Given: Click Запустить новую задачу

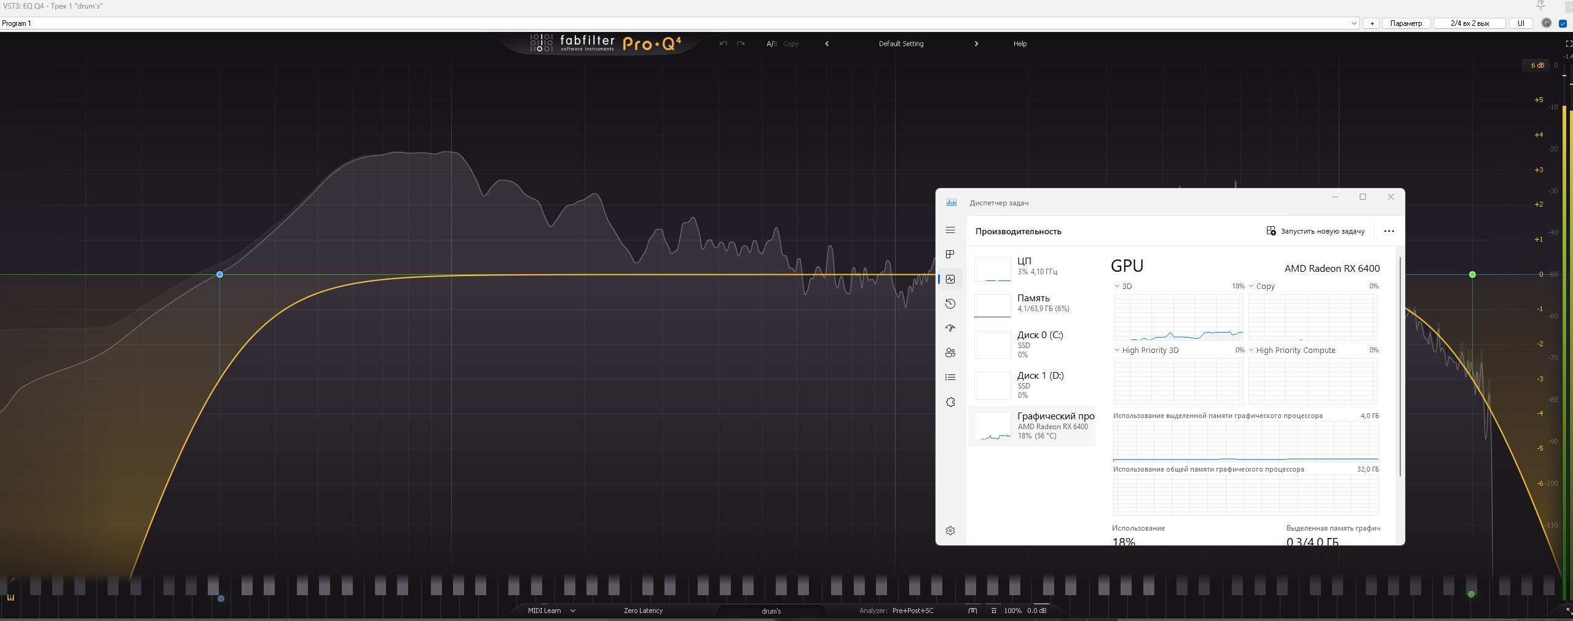Looking at the screenshot, I should pos(1315,231).
